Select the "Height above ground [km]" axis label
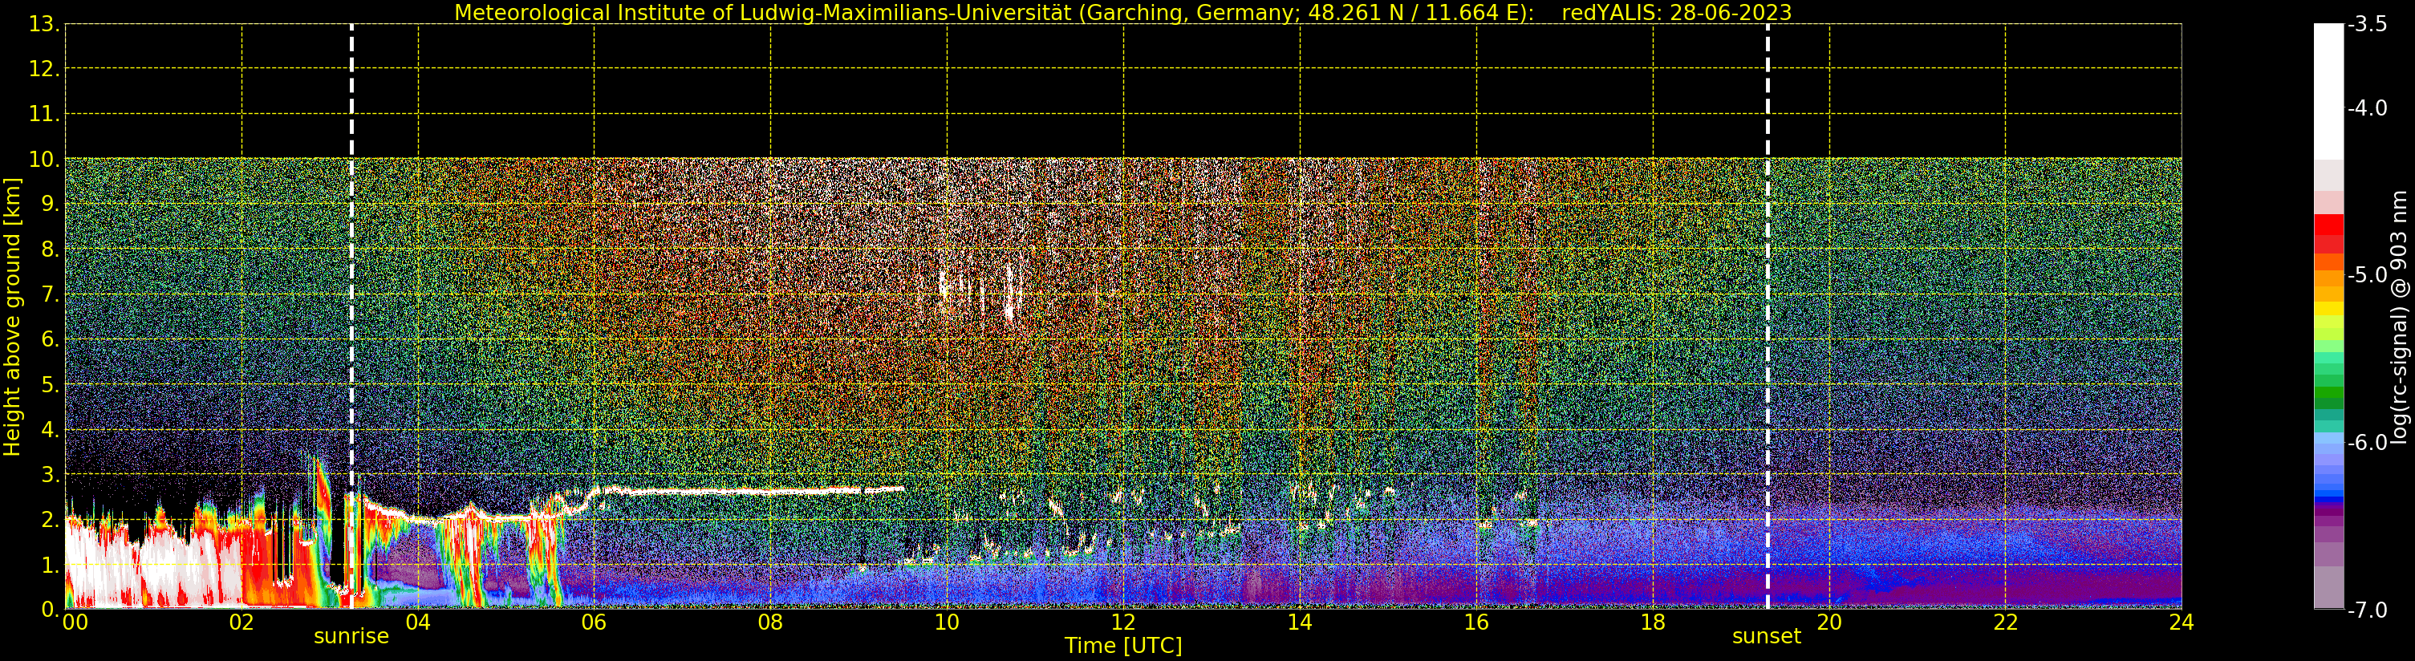The height and width of the screenshot is (661, 2415). (x=12, y=317)
